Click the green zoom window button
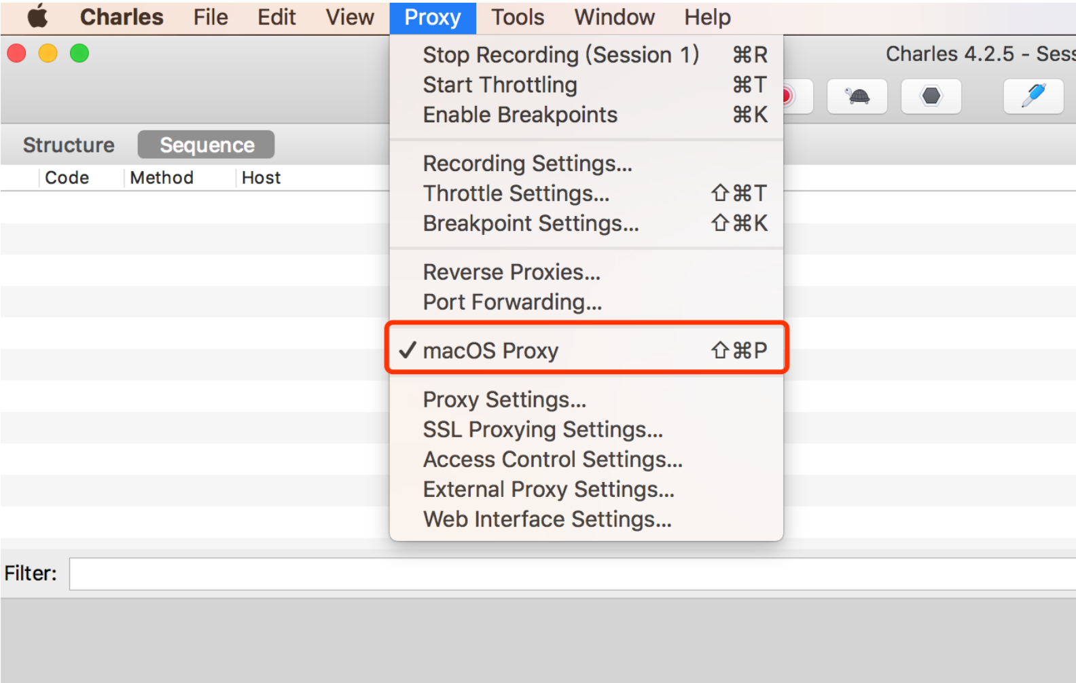 [79, 53]
